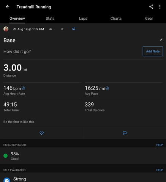Like this activity with heart
Viewport: 166px width, 182px height.
41,133
